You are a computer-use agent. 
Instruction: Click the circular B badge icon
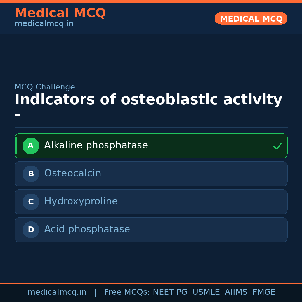(x=31, y=174)
